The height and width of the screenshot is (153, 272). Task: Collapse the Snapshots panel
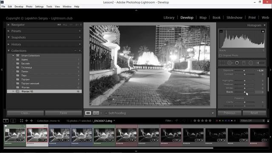tap(8, 37)
